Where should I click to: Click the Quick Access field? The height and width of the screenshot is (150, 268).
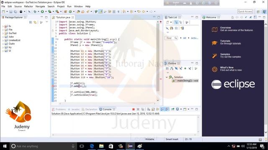point(245,11)
